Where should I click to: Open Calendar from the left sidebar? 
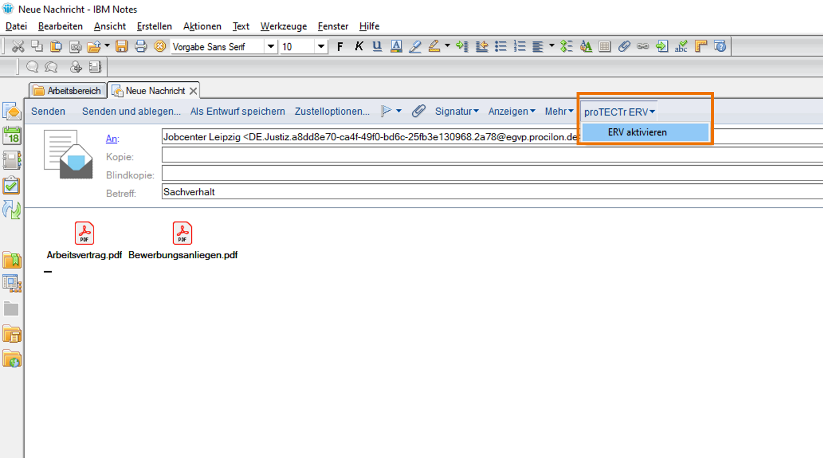[x=11, y=136]
